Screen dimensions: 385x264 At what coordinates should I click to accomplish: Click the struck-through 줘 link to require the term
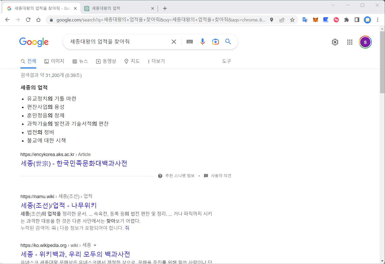click(127, 228)
